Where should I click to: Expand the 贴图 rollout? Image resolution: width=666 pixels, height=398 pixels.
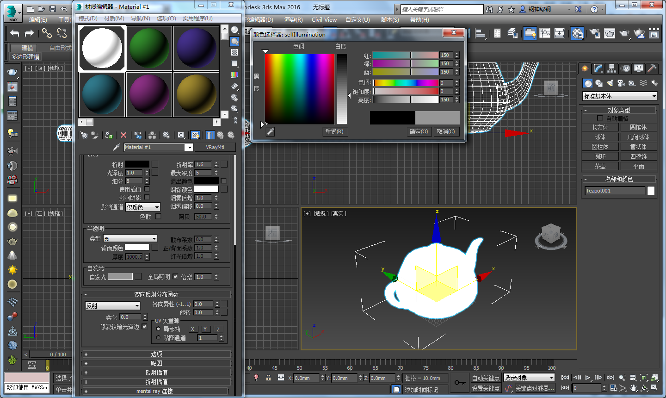(x=156, y=363)
